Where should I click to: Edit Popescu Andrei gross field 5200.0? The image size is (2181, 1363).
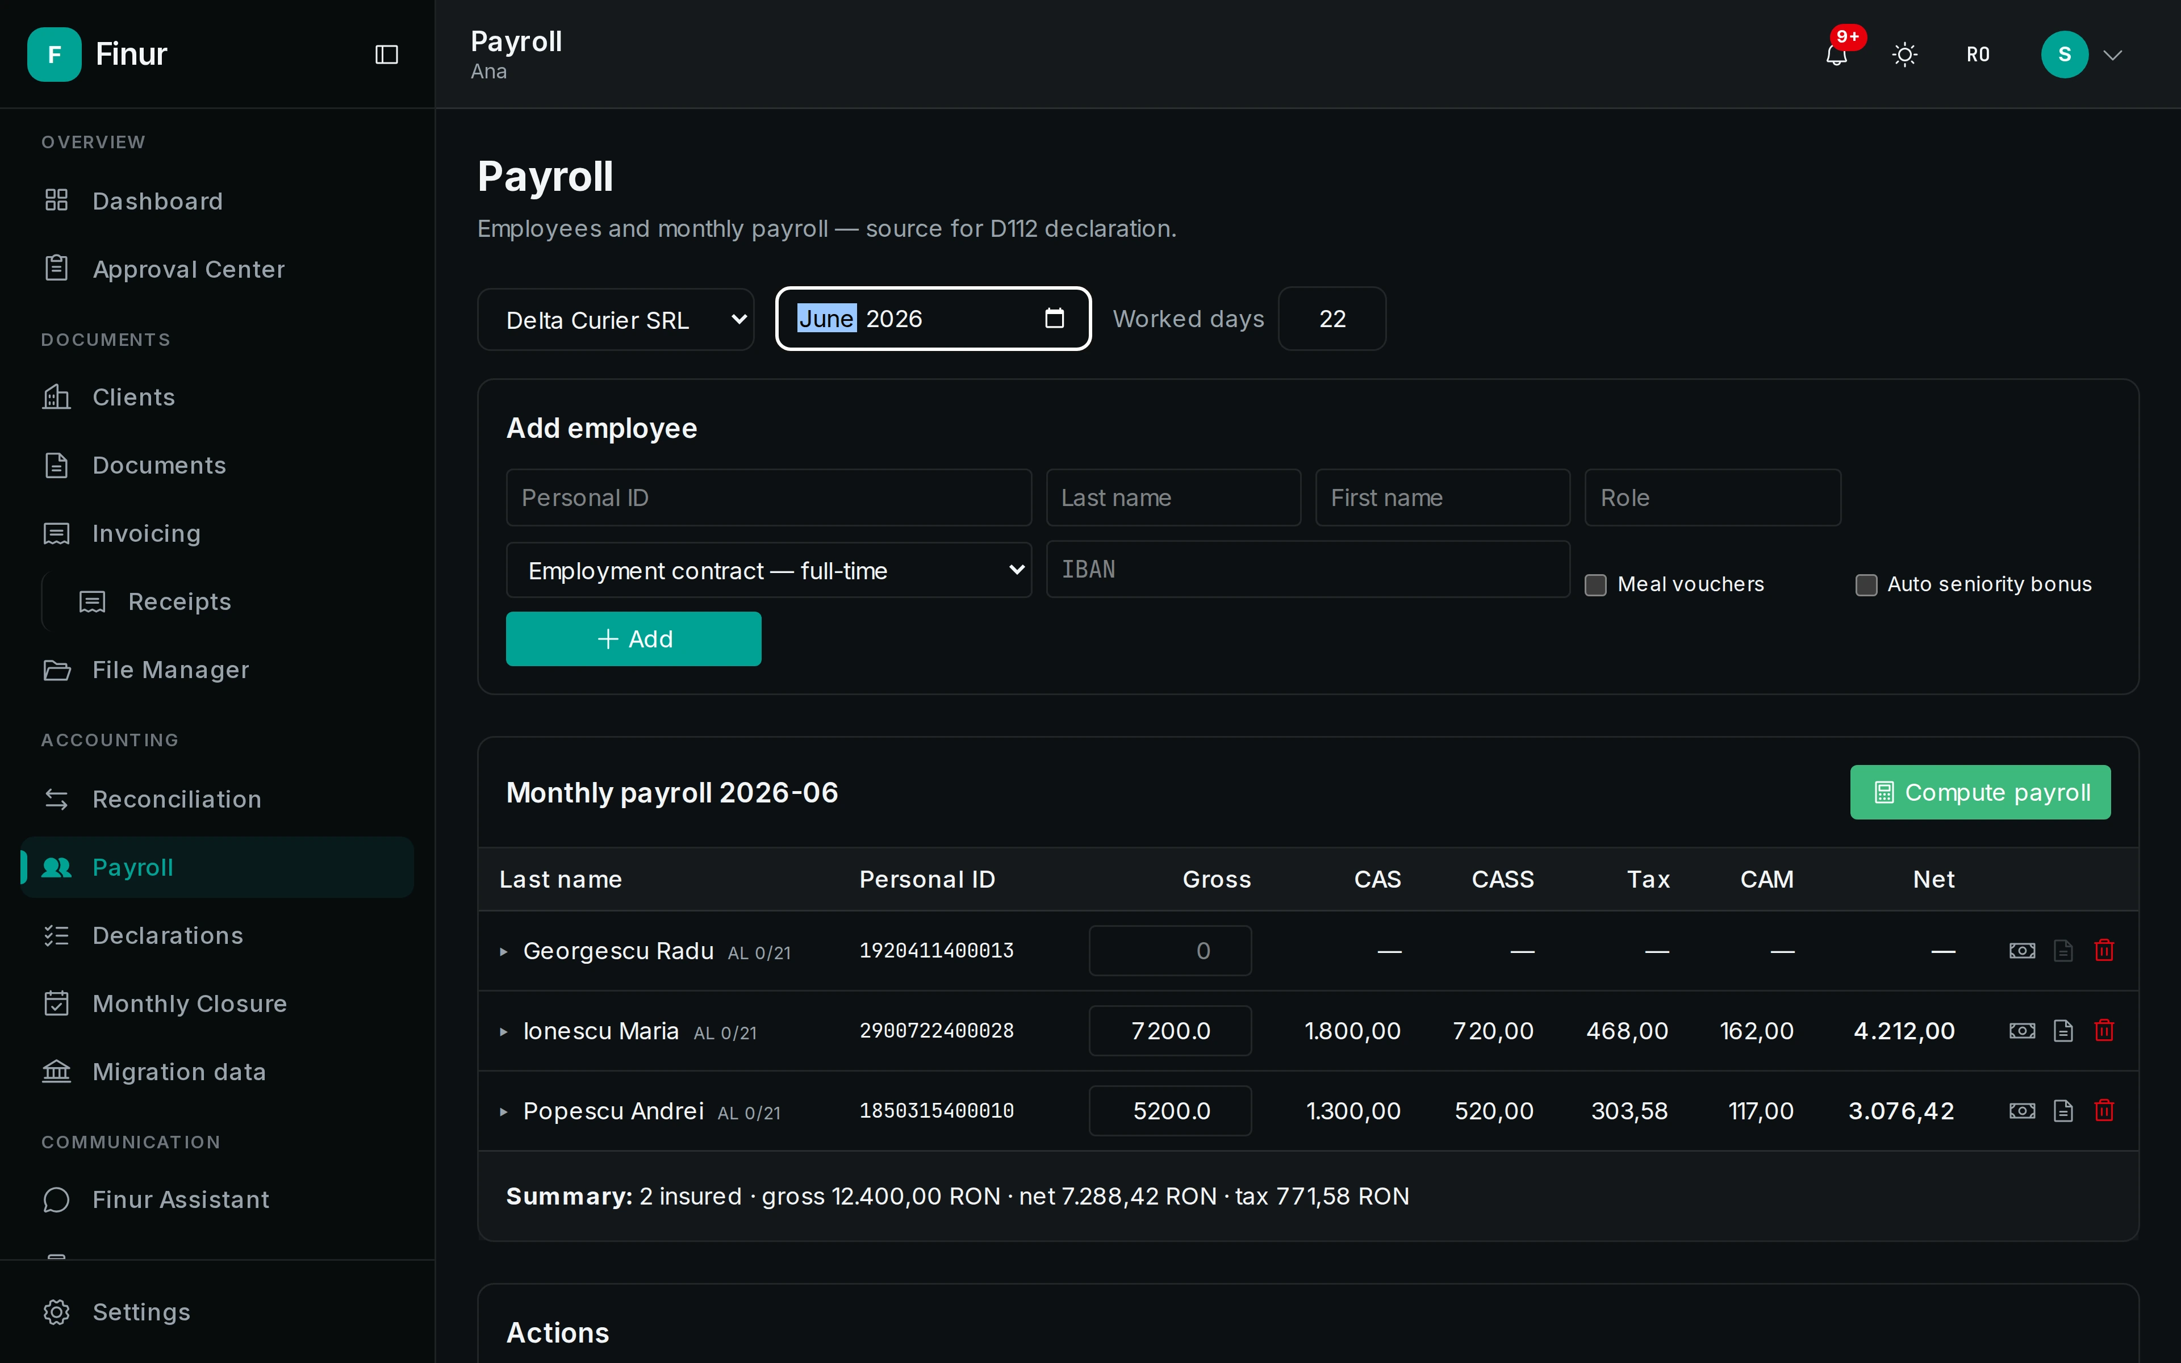pyautogui.click(x=1170, y=1111)
